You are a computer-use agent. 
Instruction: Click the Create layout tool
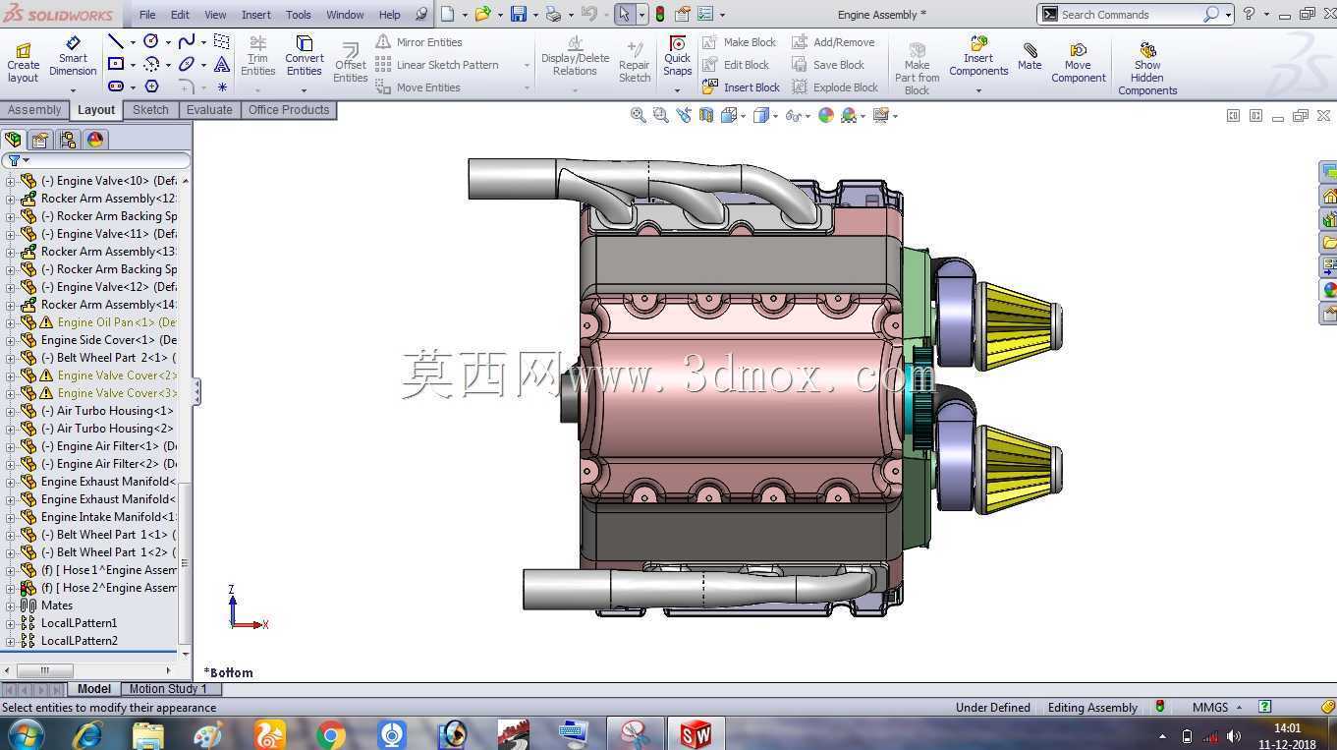[23, 63]
